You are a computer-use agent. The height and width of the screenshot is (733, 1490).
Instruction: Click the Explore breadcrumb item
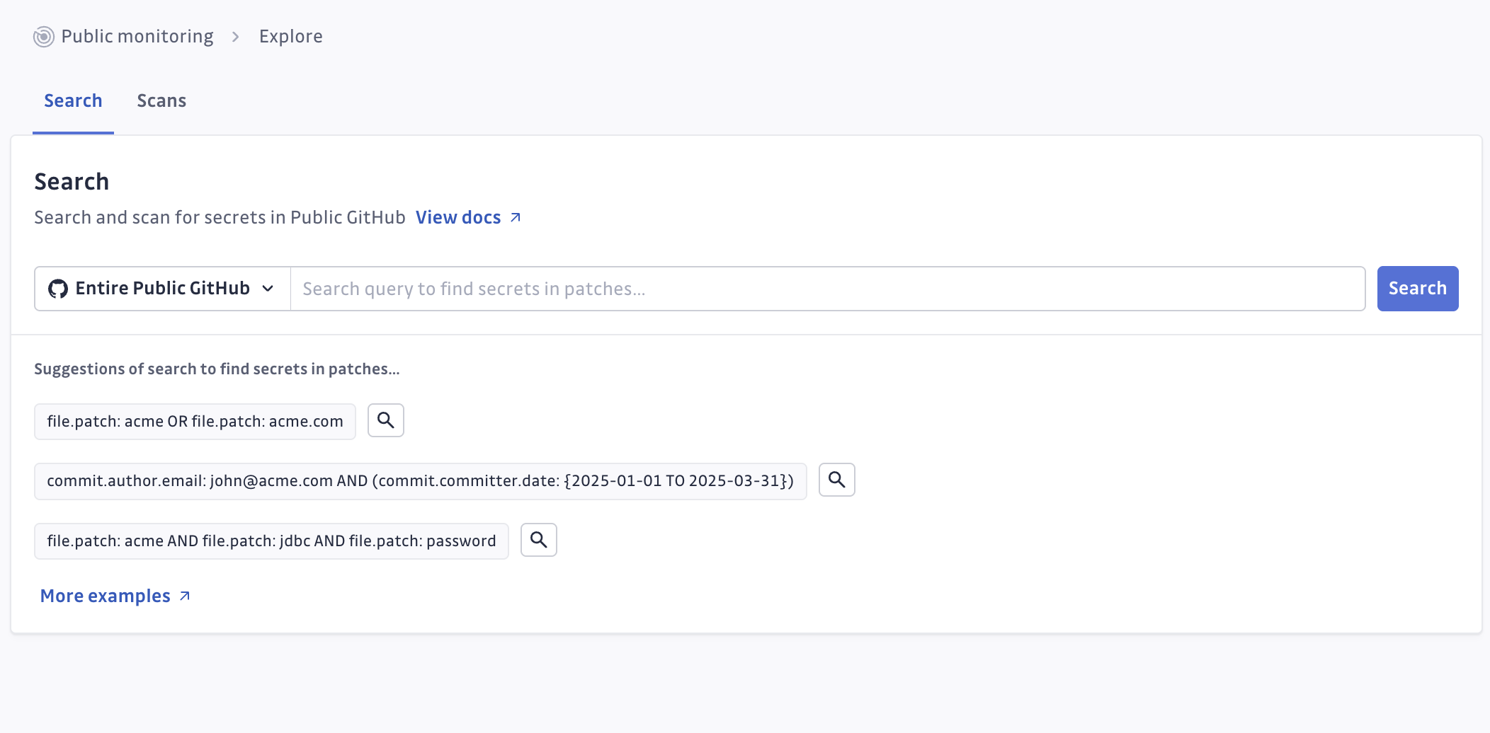pyautogui.click(x=290, y=37)
